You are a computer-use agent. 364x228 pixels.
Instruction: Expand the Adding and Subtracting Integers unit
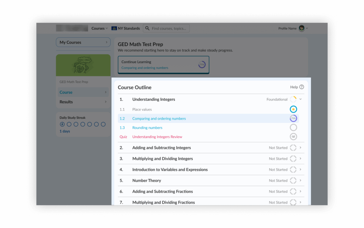300,148
